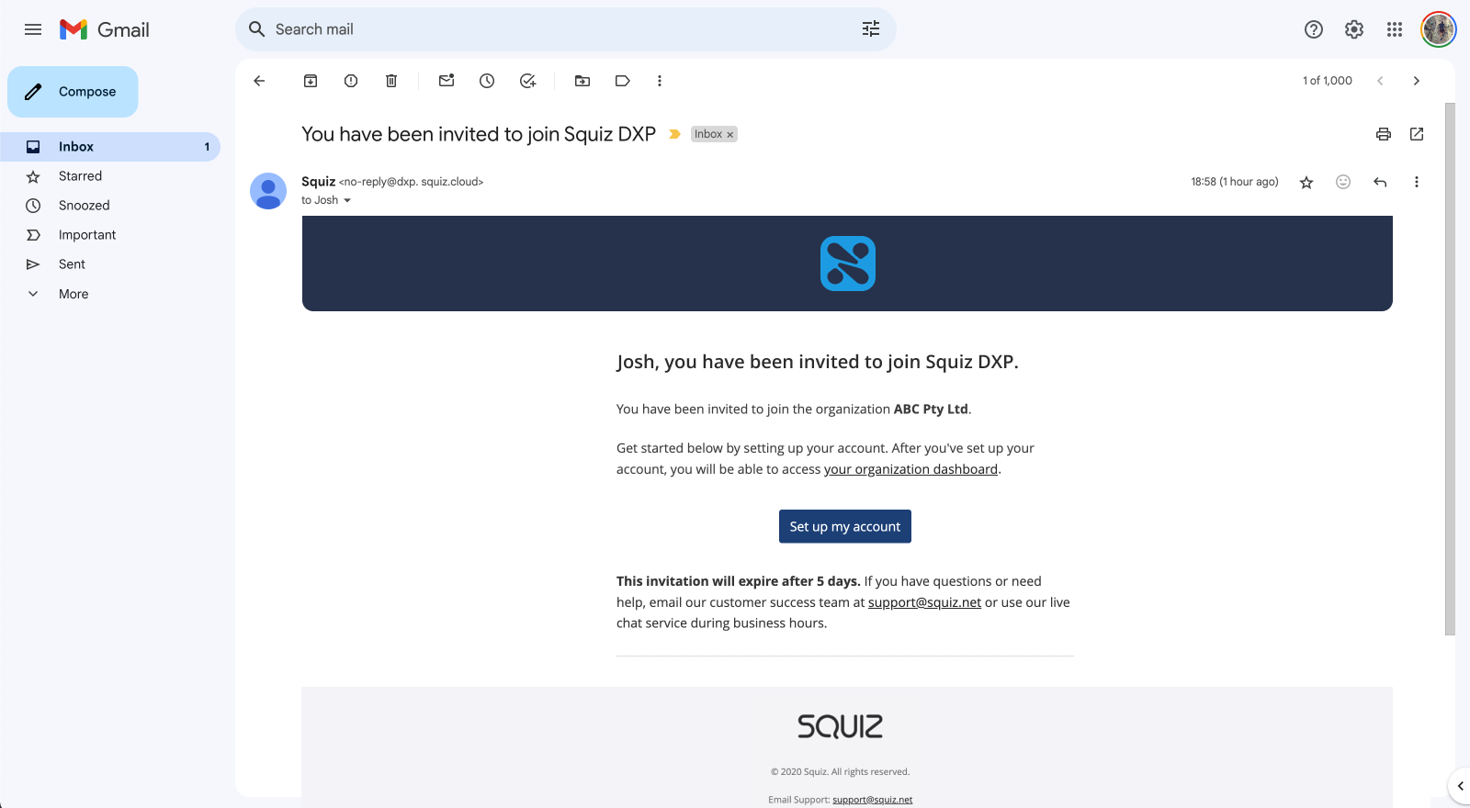The width and height of the screenshot is (1470, 808).
Task: Click the 'Set up my account' button
Action: coord(845,526)
